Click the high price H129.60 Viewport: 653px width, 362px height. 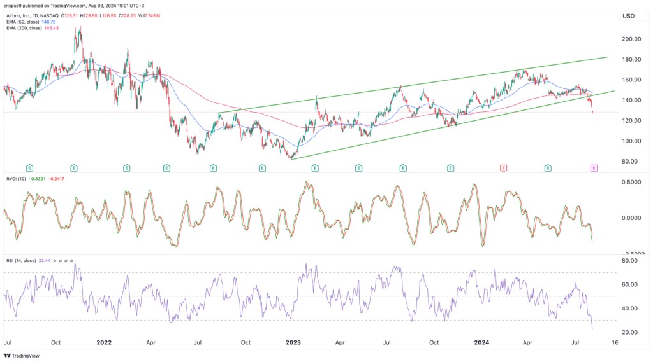89,16
